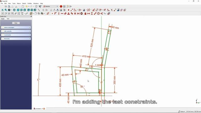Screen dimensions: 201x113
Task: Apply Point on object constraint
Action: [55, 13]
